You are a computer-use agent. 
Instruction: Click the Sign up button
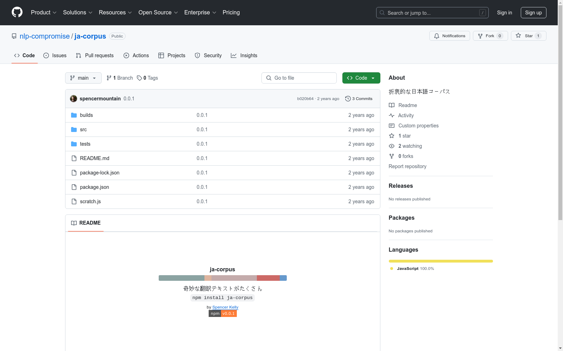(x=533, y=13)
